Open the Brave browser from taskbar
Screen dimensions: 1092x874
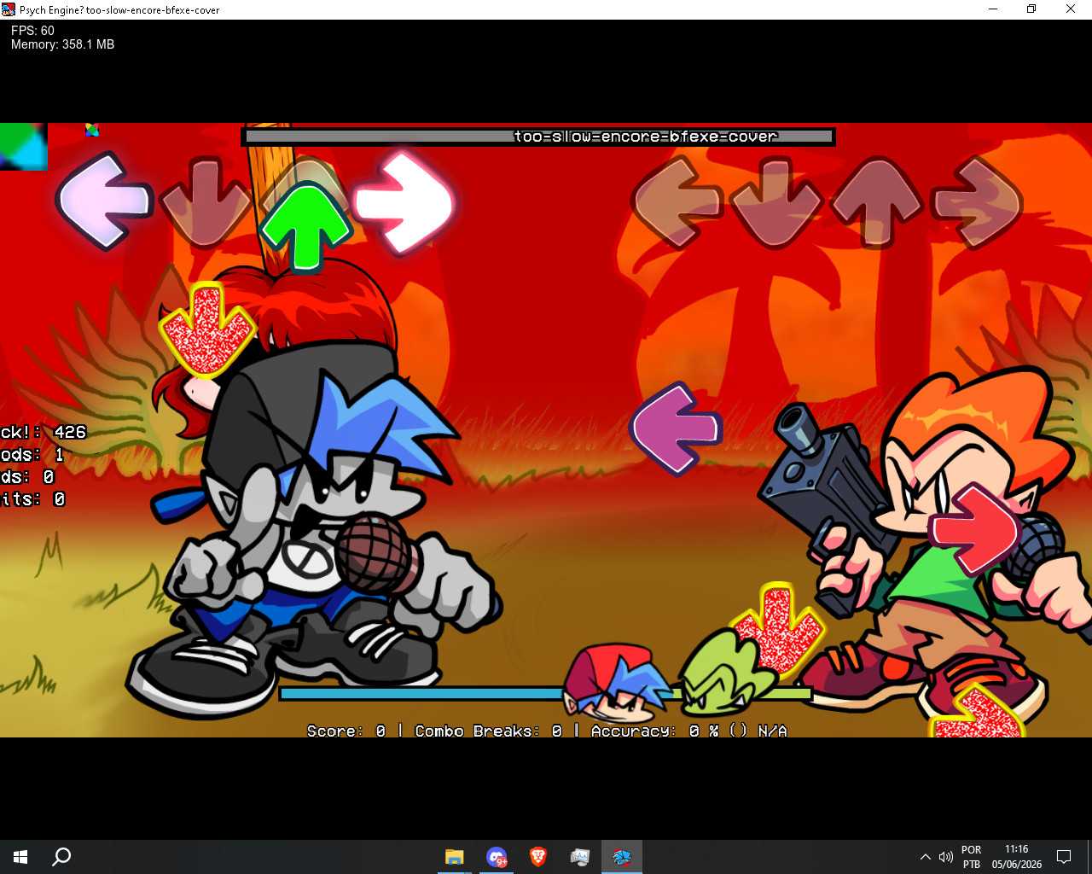coord(537,857)
